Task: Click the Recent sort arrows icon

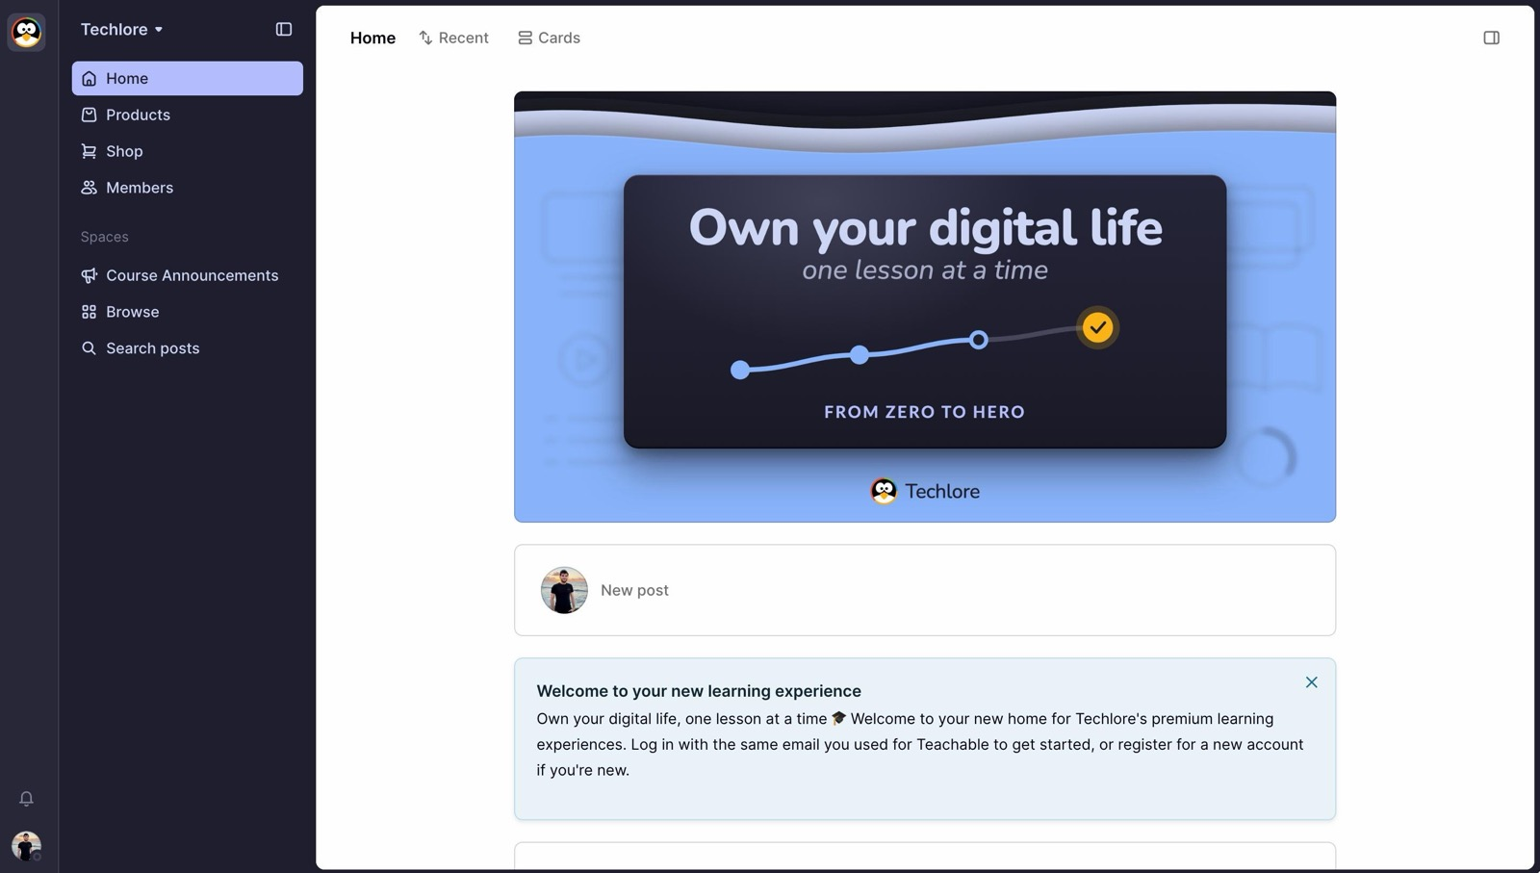Action: point(425,39)
